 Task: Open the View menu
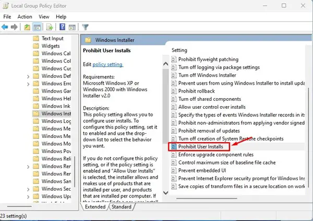pos(44,17)
